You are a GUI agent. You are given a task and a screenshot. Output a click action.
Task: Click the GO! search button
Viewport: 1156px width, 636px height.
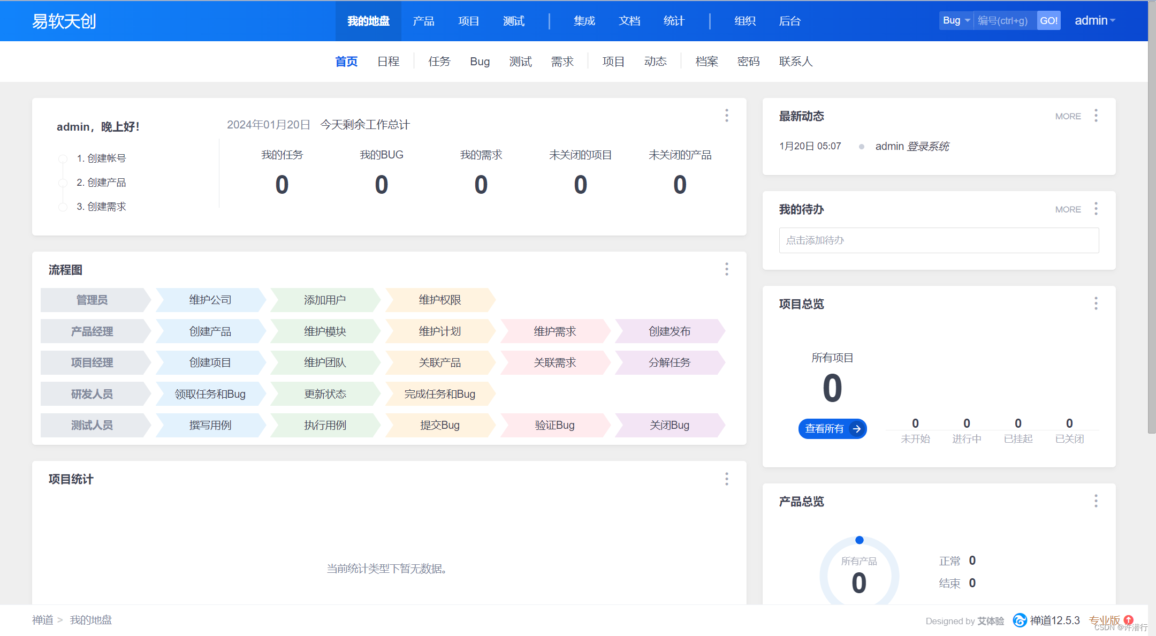(1048, 20)
